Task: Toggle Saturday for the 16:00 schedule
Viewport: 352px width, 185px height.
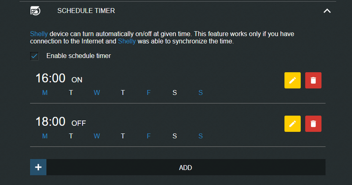Action: tap(175, 92)
